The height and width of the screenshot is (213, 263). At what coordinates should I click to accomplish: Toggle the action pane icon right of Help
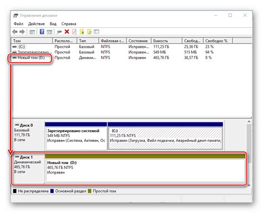[x=49, y=32]
